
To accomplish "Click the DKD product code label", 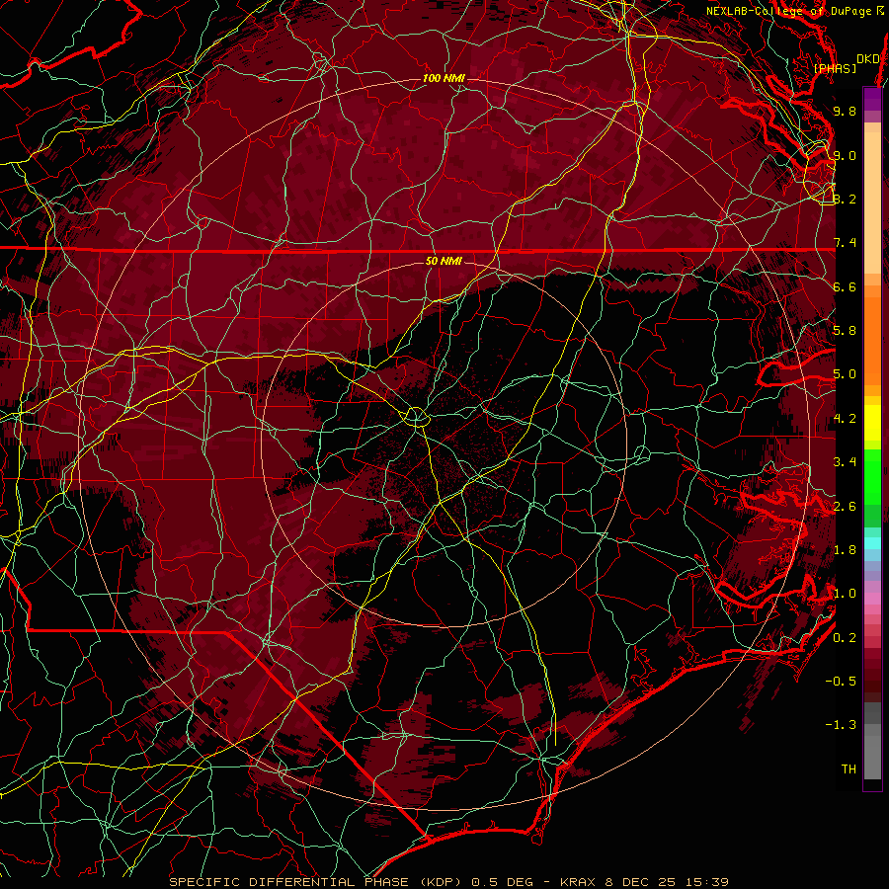I will 867,59.
